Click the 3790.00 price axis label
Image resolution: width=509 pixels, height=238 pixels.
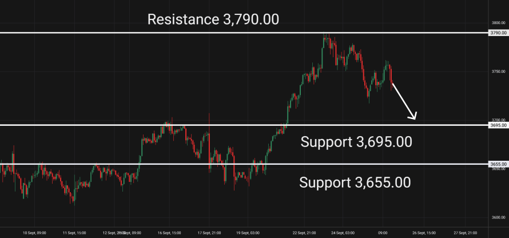coord(499,33)
